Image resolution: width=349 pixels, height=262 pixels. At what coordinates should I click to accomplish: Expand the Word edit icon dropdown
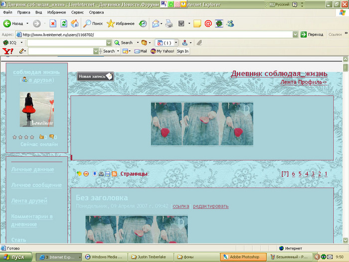click(189, 23)
